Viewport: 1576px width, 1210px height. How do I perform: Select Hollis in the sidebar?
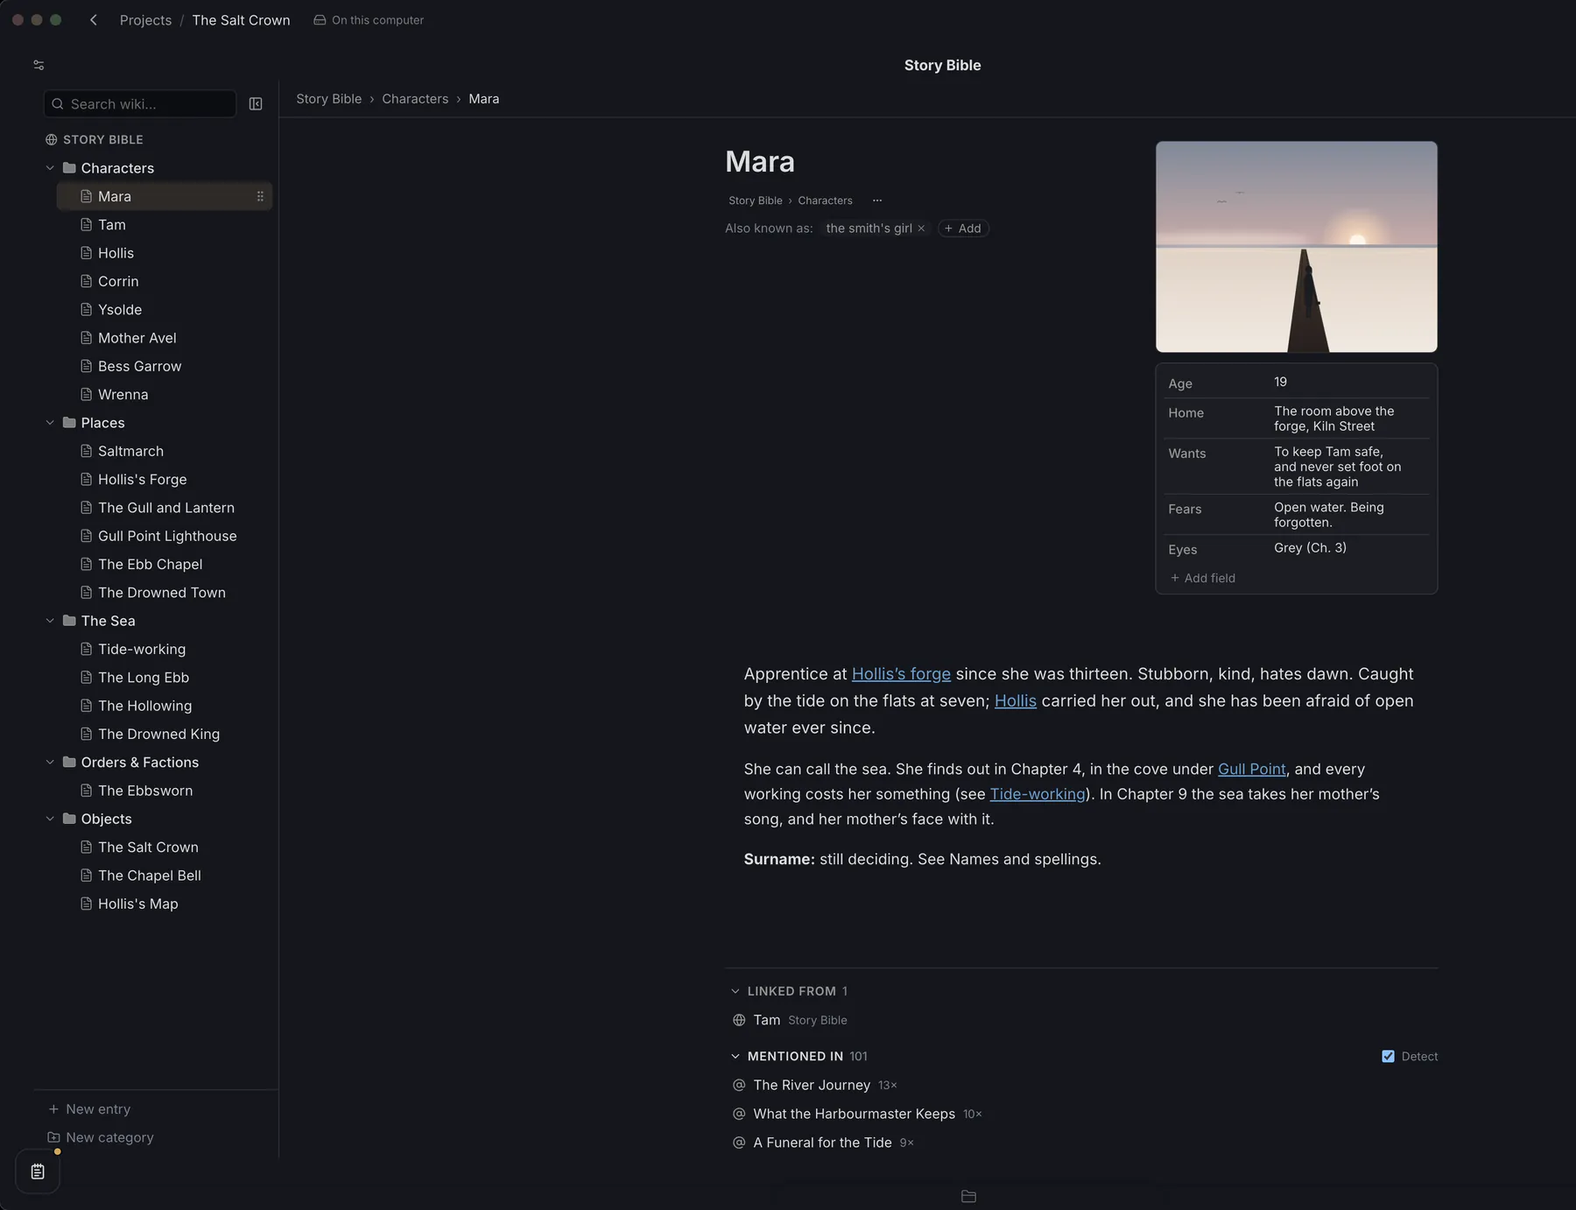point(116,253)
